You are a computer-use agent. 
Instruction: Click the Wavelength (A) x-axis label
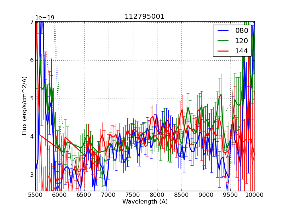pos(145,202)
